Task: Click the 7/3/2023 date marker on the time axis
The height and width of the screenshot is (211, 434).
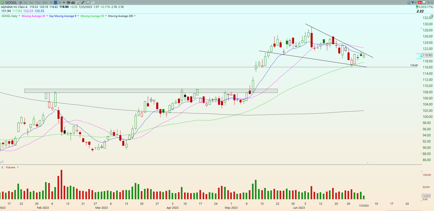Action: pyautogui.click(x=363, y=205)
